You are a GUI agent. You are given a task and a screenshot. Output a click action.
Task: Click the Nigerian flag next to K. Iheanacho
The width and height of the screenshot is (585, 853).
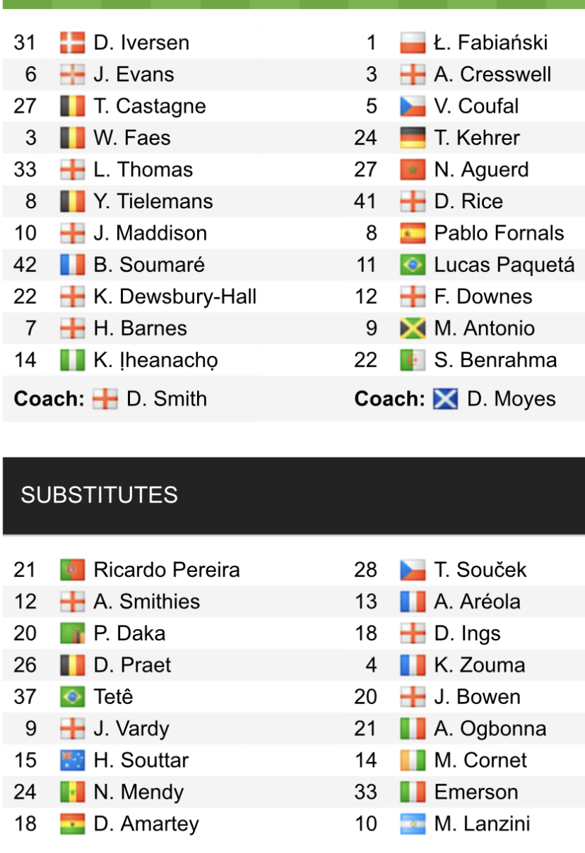[x=72, y=360]
